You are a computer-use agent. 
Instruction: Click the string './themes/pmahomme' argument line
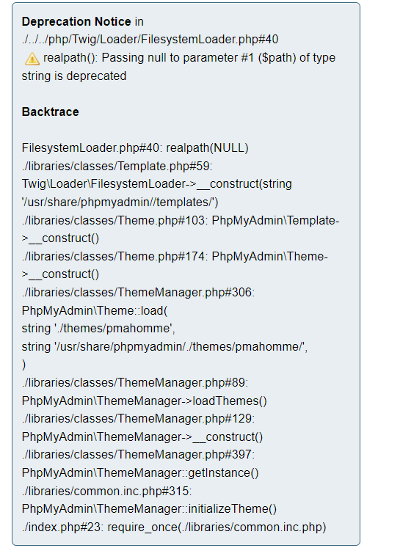pyautogui.click(x=98, y=329)
